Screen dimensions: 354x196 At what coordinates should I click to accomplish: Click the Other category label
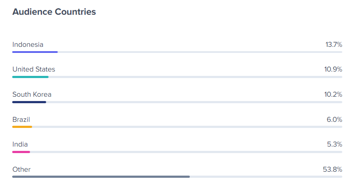[x=21, y=169]
